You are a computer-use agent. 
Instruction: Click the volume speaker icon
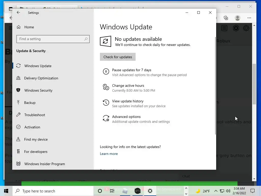[228, 191]
